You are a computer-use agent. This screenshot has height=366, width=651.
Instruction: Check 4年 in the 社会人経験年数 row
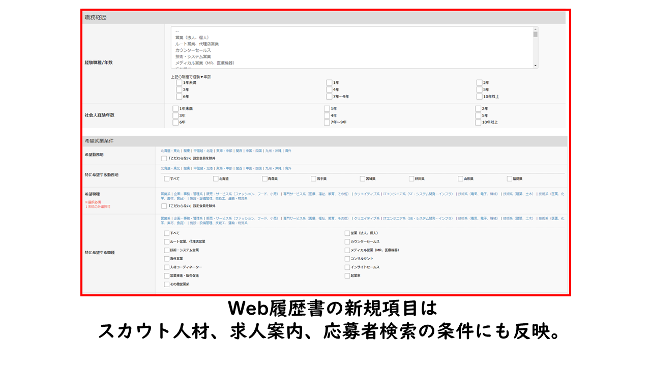[327, 115]
